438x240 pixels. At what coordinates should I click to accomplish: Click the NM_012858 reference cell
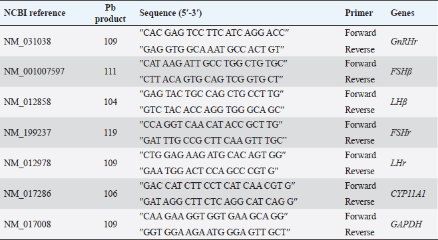click(x=27, y=102)
